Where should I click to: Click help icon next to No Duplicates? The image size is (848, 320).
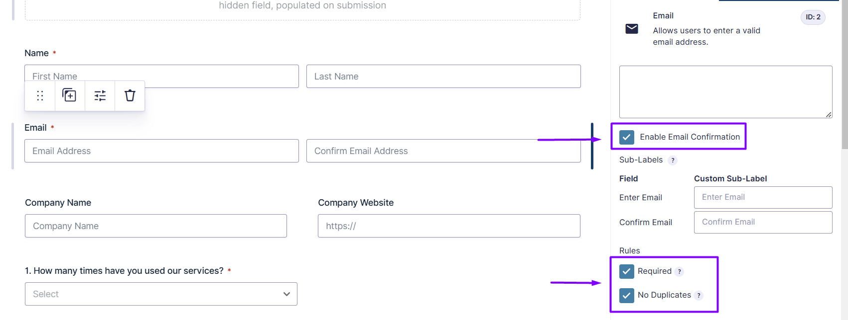pos(699,296)
